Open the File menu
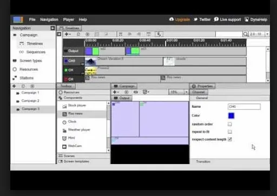The image size is (277, 196). [32, 19]
